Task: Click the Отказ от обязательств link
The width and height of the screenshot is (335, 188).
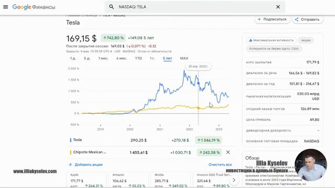Action: tap(154, 51)
